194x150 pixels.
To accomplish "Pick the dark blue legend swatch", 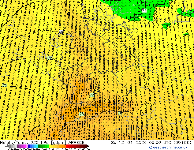I will coord(29,146).
